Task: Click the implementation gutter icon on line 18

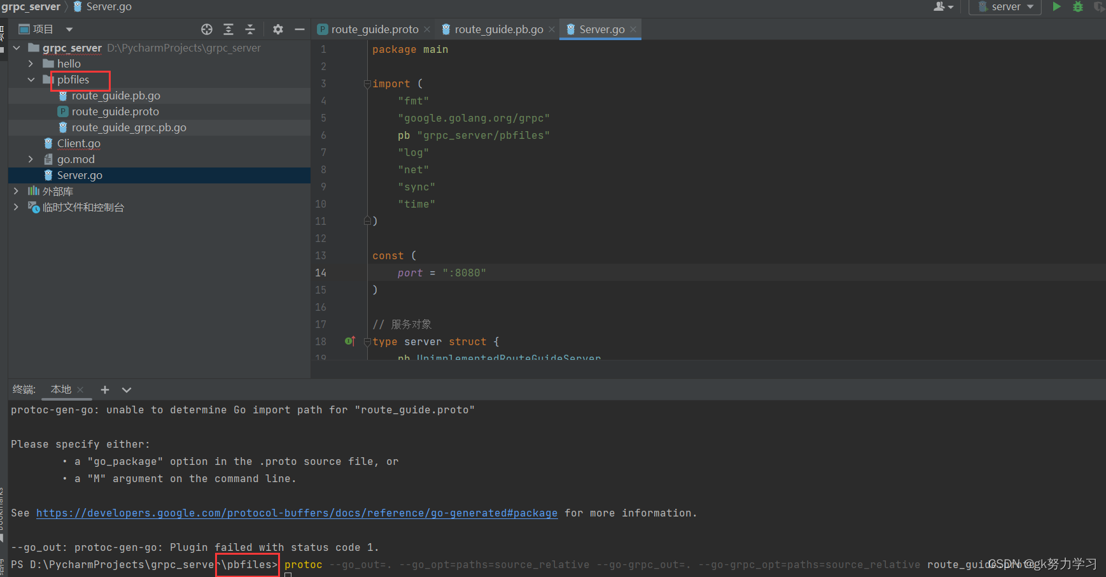Action: tap(349, 341)
